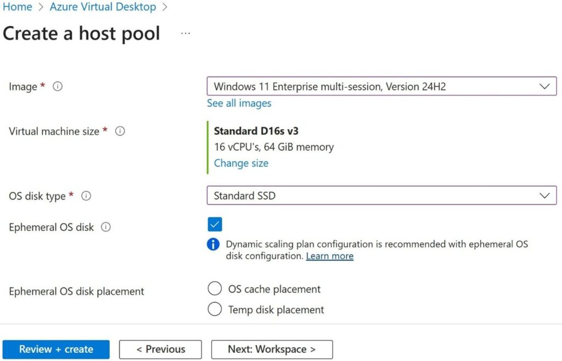Click the OS disk type info icon

(86, 196)
